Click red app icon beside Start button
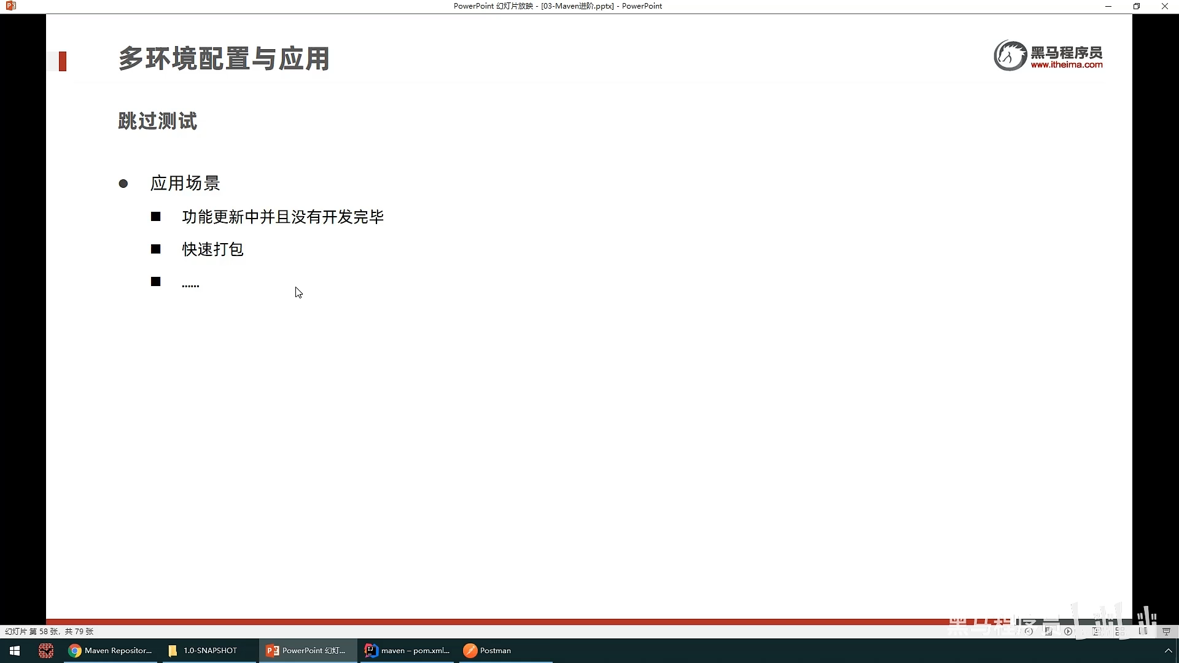The width and height of the screenshot is (1179, 663). coord(46,651)
